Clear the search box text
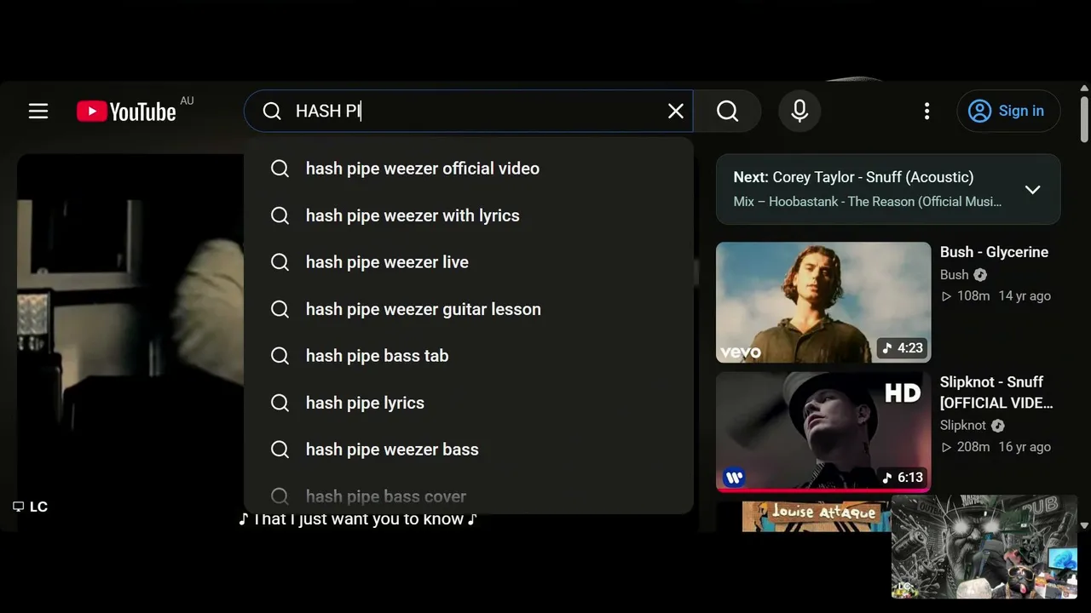Image resolution: width=1091 pixels, height=613 pixels. [x=676, y=111]
